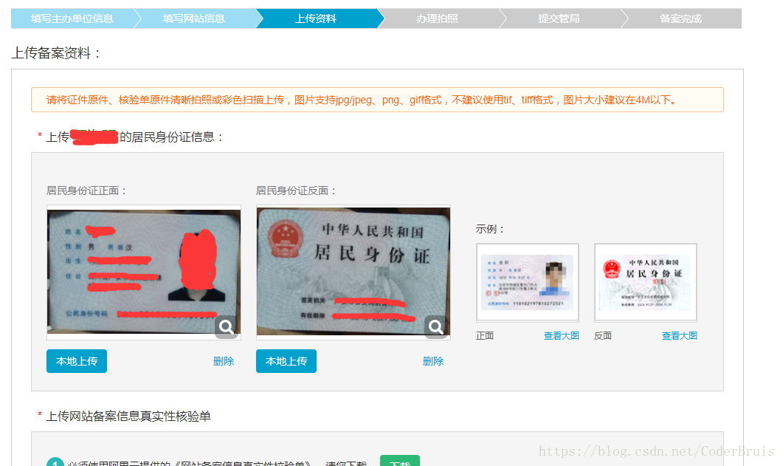Click the green 下载 button
783x466 pixels.
point(399,461)
